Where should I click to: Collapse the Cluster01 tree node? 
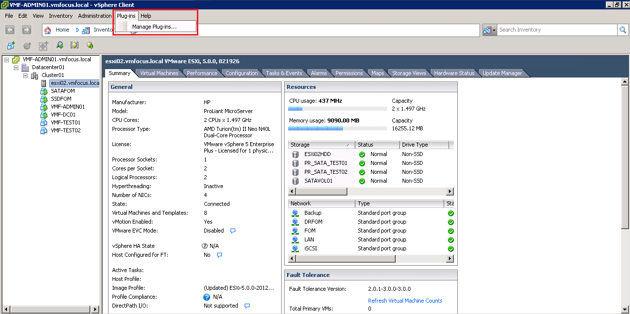[x=25, y=76]
